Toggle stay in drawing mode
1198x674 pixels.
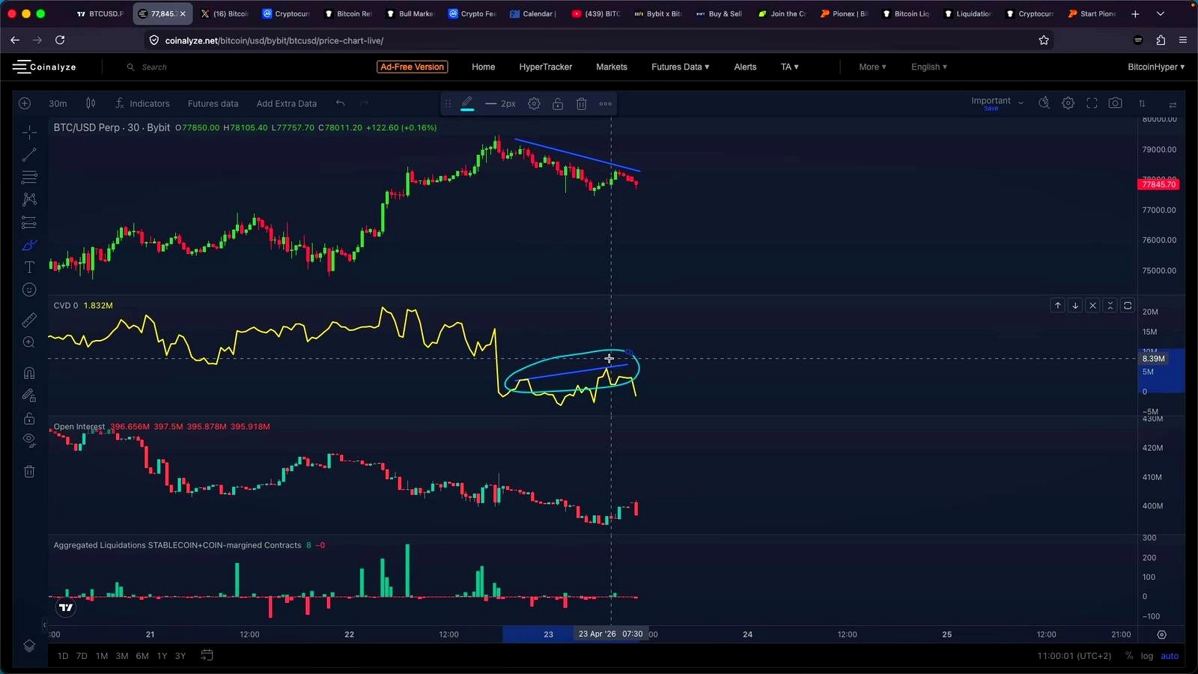[x=29, y=395]
